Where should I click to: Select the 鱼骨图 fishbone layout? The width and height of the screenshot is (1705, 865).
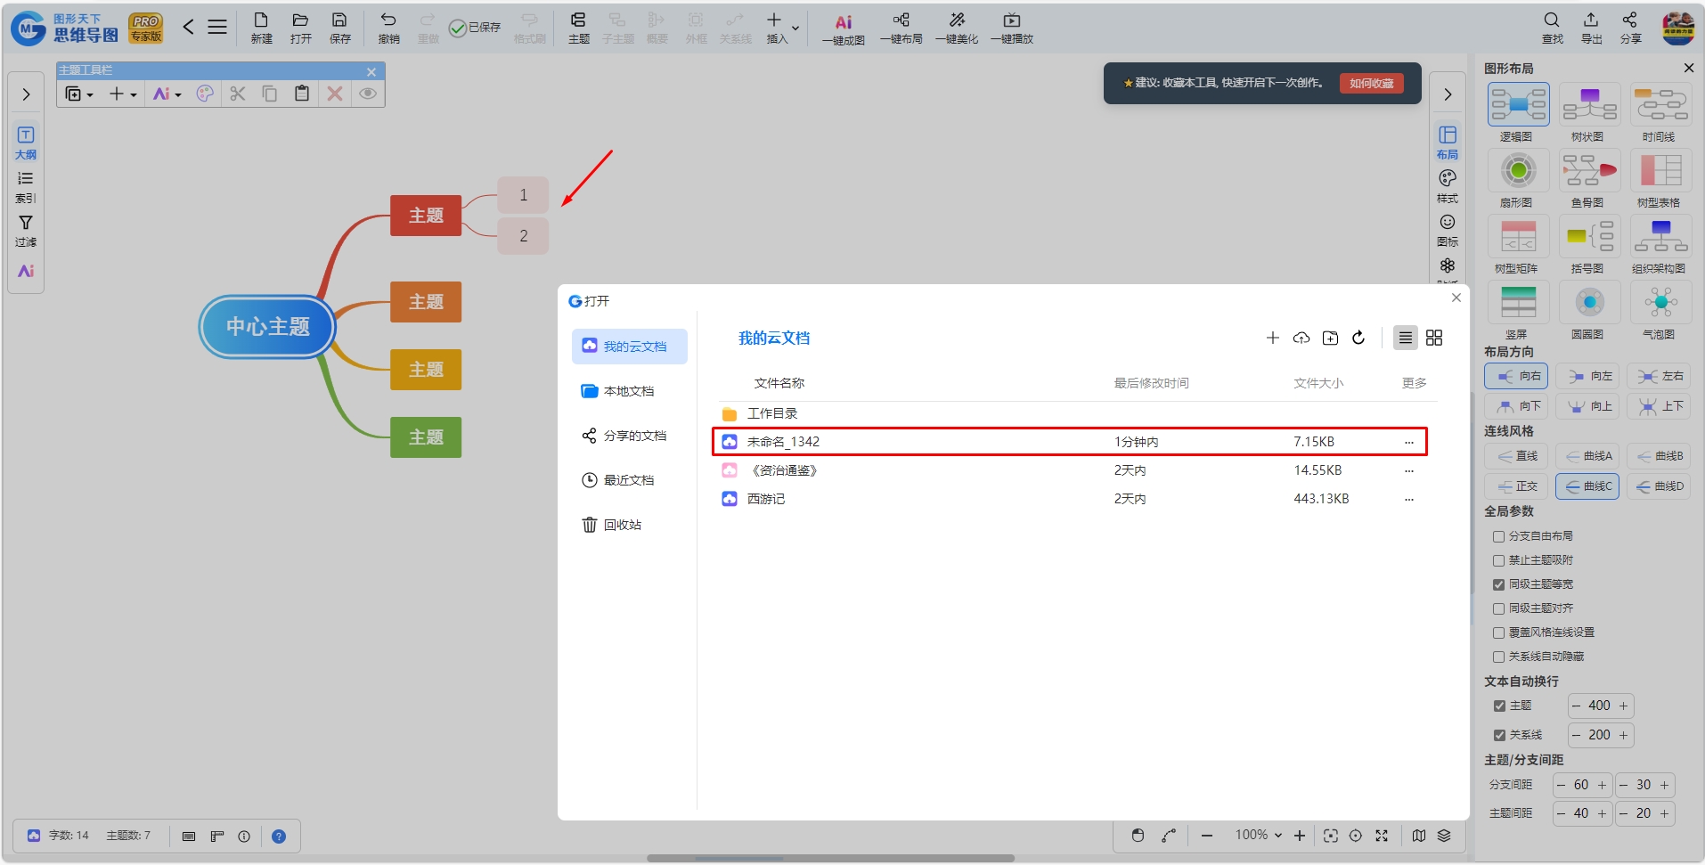[x=1589, y=179]
